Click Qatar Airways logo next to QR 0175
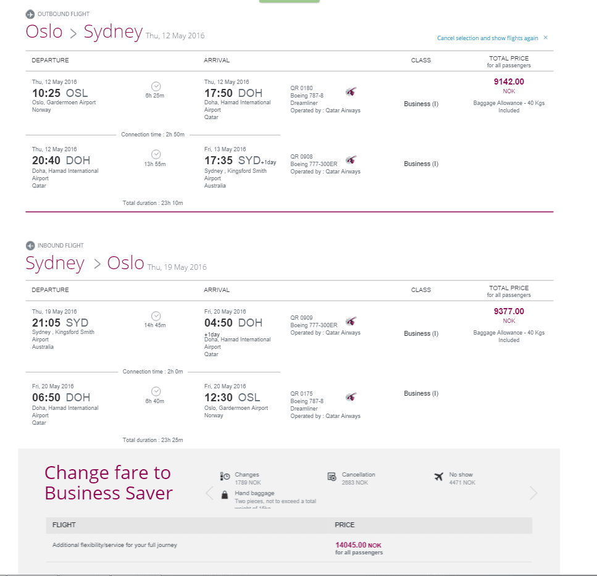The height and width of the screenshot is (576, 597). [x=351, y=398]
